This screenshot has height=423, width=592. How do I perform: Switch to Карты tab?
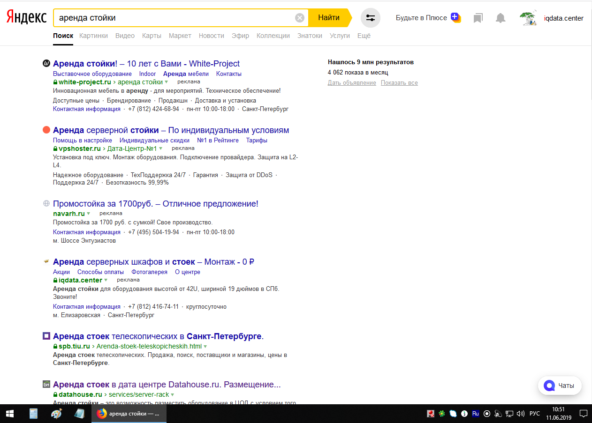tap(152, 36)
